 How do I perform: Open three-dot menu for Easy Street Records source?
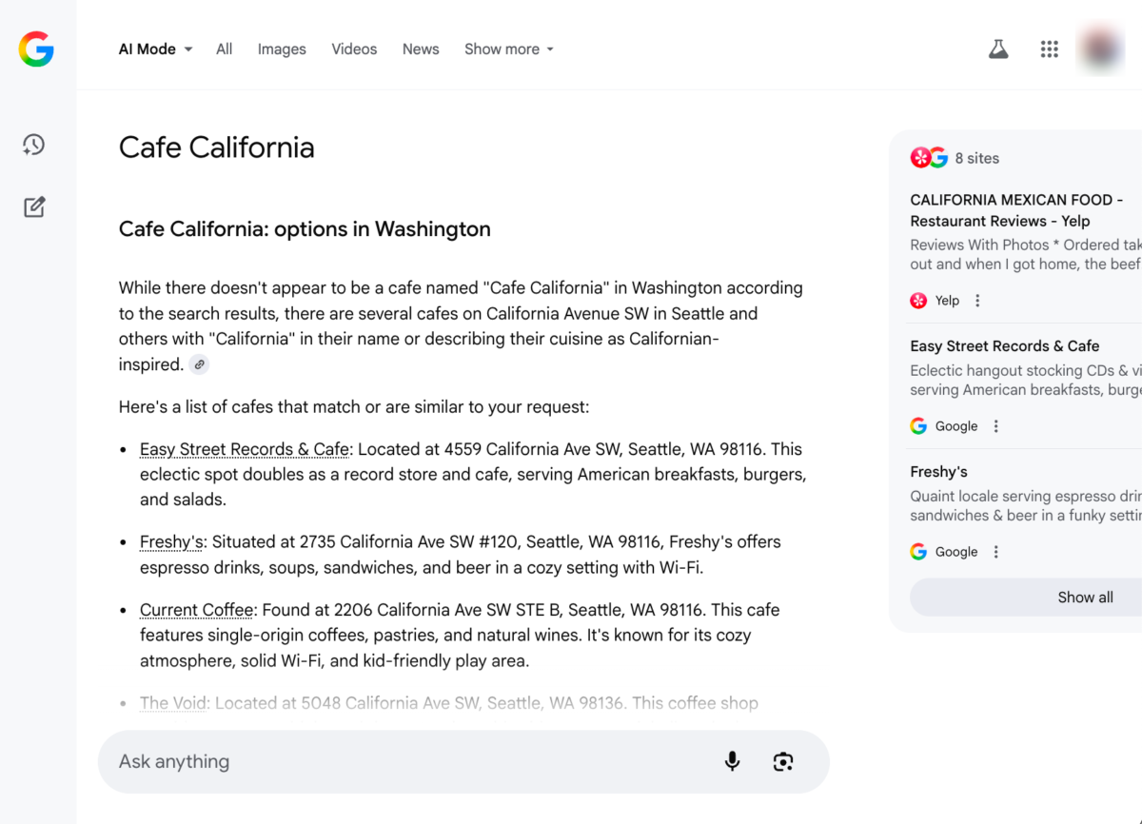point(996,426)
